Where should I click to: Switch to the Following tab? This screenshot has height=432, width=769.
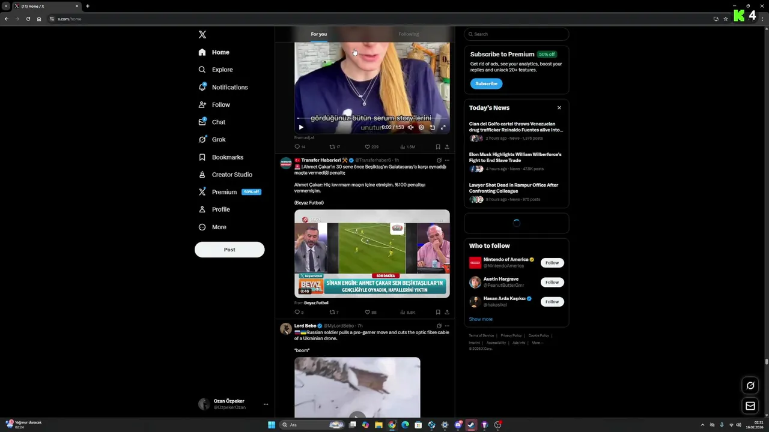coord(409,34)
